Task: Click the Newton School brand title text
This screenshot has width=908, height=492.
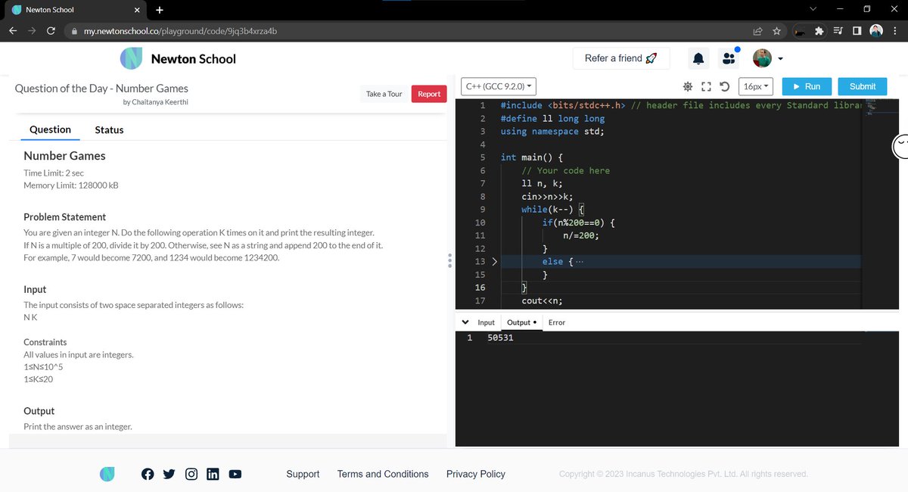Action: click(x=194, y=59)
